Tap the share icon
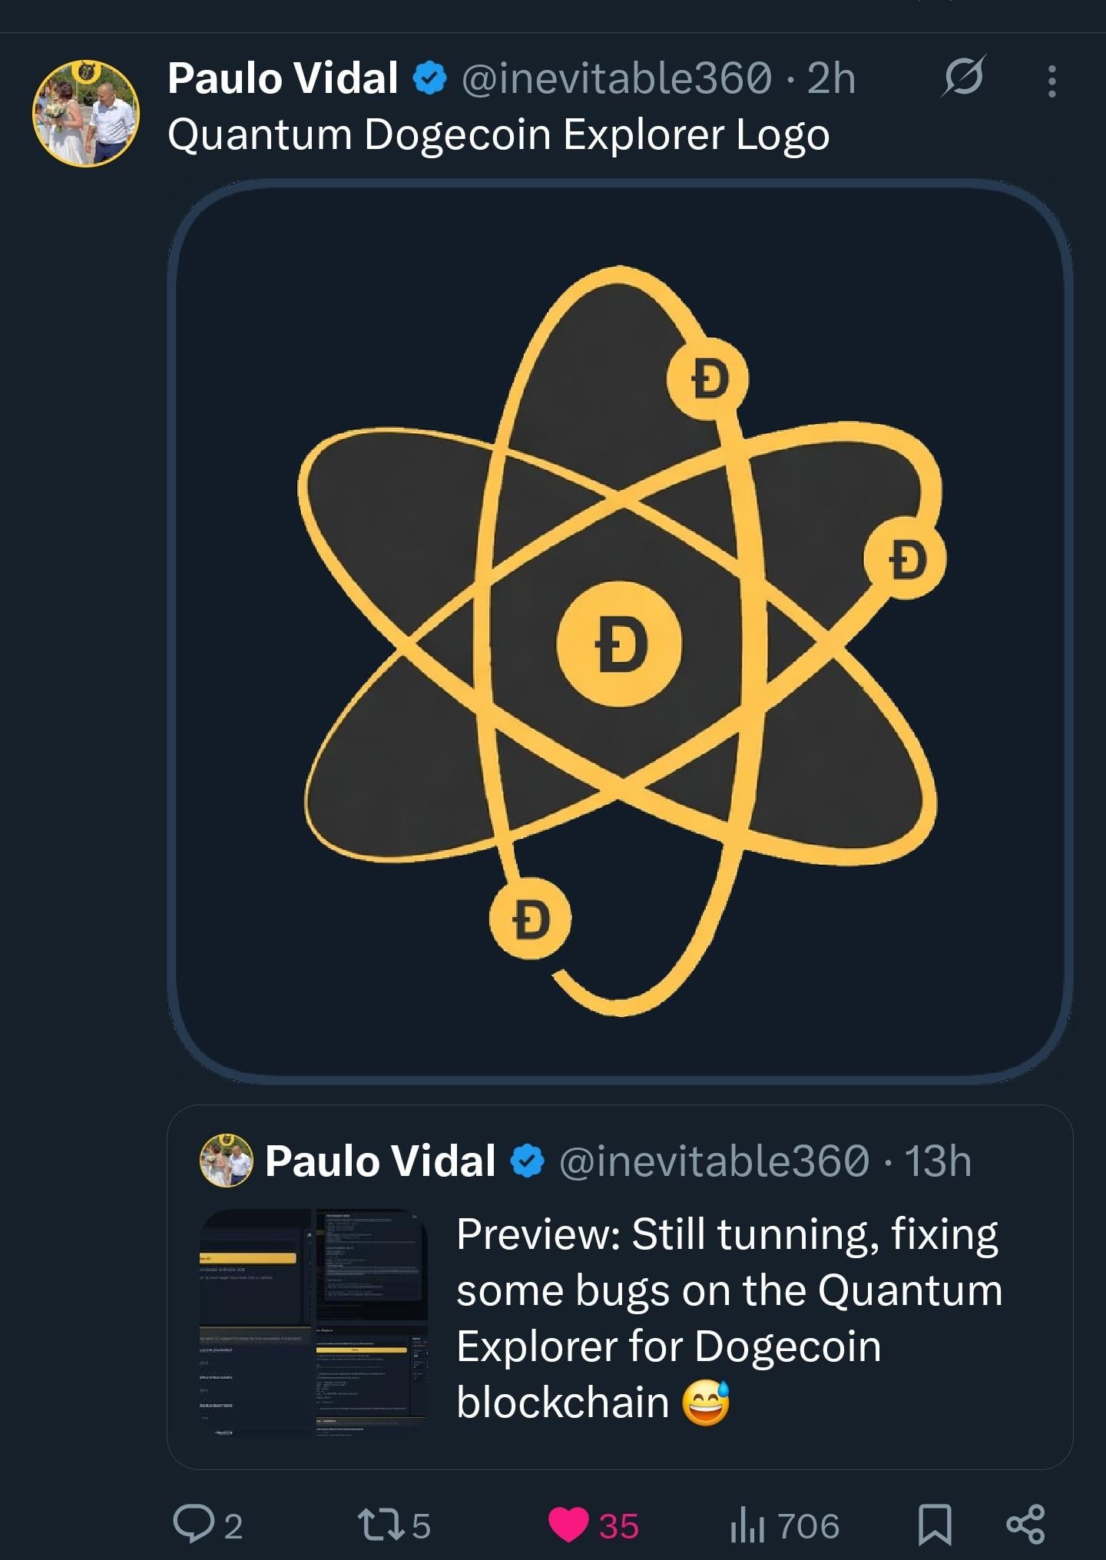The image size is (1106, 1560). pos(1025,1525)
